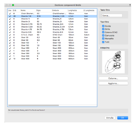Select the Shackle 0.75t name cell
Screen dimensions: 135x125
(x=27, y=24)
